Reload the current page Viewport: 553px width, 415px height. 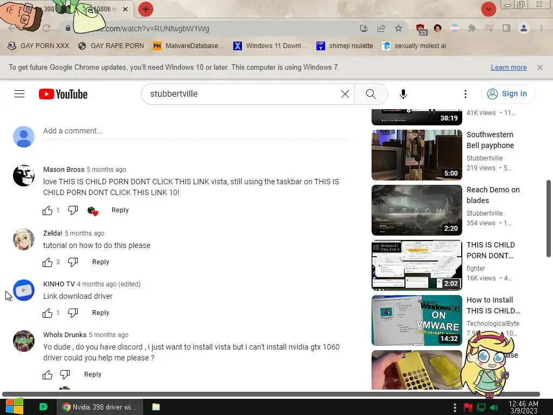46,28
